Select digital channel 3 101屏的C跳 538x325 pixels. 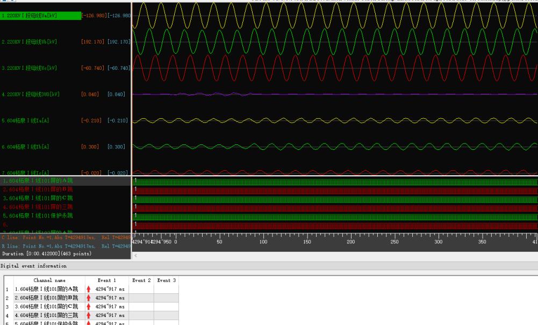coord(37,198)
